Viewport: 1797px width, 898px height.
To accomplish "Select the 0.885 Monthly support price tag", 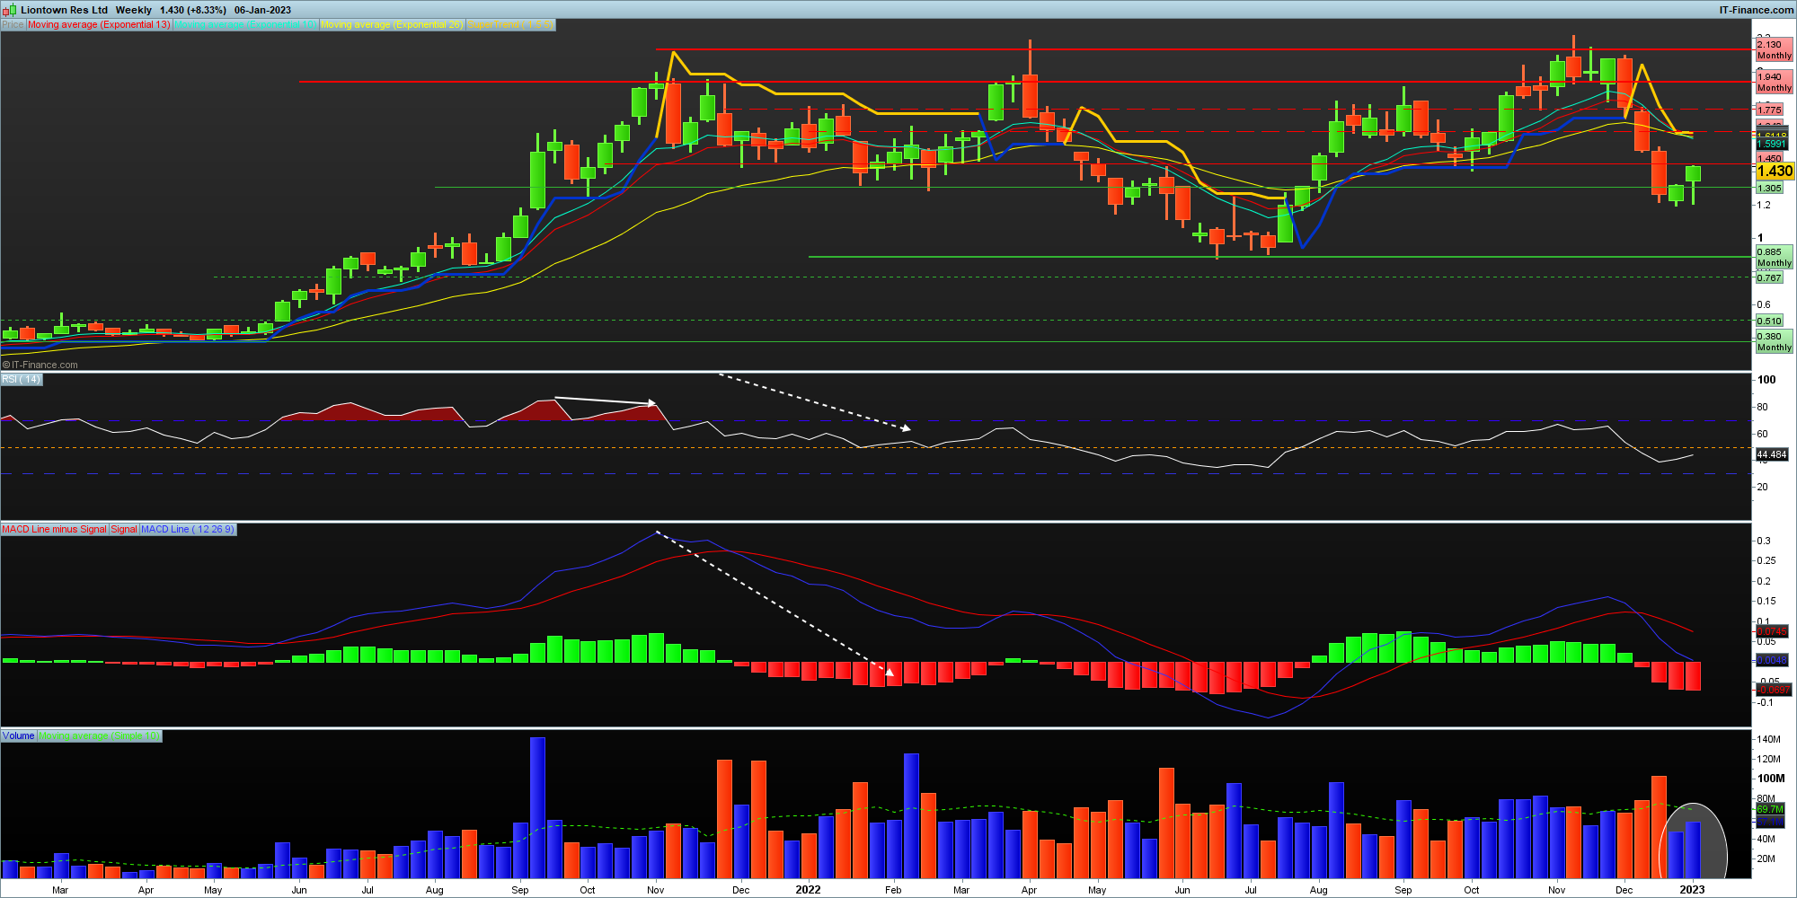I will click(x=1775, y=258).
